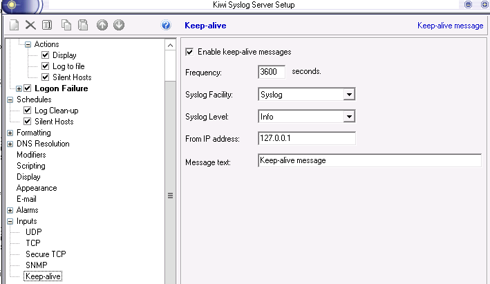Screen dimensions: 490x284
Task: Open the Syslog Level dropdown
Action: coord(349,117)
